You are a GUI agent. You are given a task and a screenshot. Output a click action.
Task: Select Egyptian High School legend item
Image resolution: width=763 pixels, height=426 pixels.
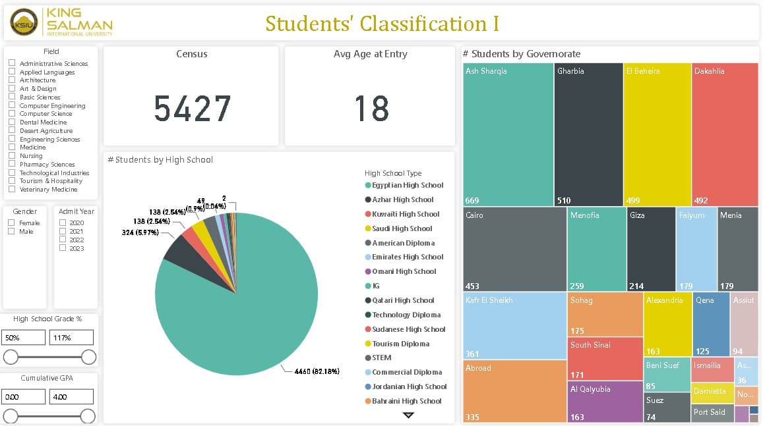click(x=404, y=185)
